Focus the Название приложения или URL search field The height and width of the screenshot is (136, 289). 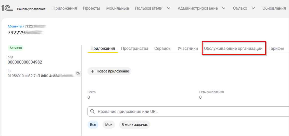[x=188, y=111]
